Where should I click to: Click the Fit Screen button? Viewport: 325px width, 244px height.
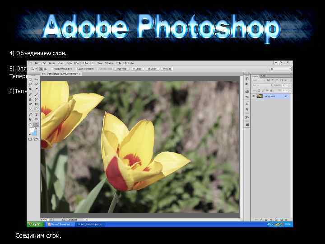coord(137,69)
